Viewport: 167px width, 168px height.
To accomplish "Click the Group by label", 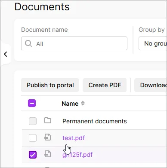I will 152,30.
